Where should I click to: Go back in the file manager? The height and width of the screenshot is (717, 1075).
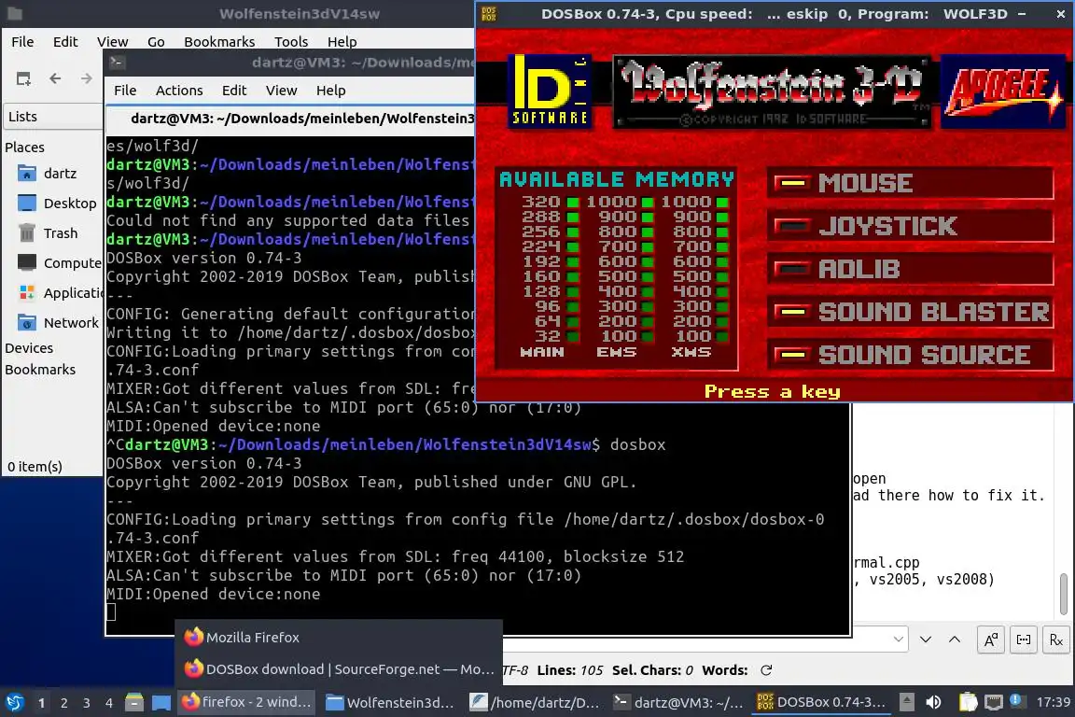(56, 79)
